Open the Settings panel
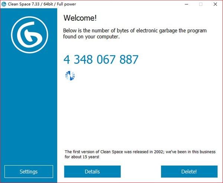The height and width of the screenshot is (183, 223). pyautogui.click(x=29, y=171)
